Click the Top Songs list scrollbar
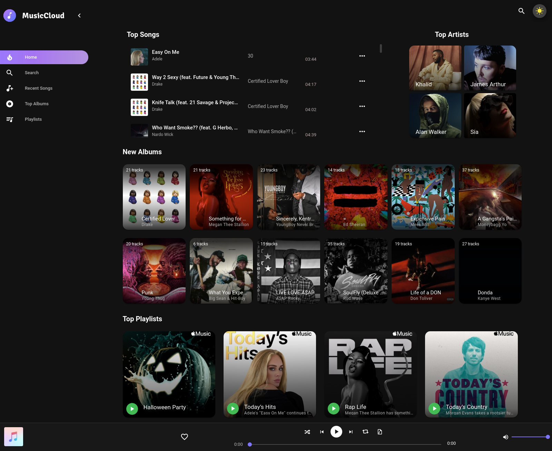Image resolution: width=552 pixels, height=451 pixels. pyautogui.click(x=381, y=49)
